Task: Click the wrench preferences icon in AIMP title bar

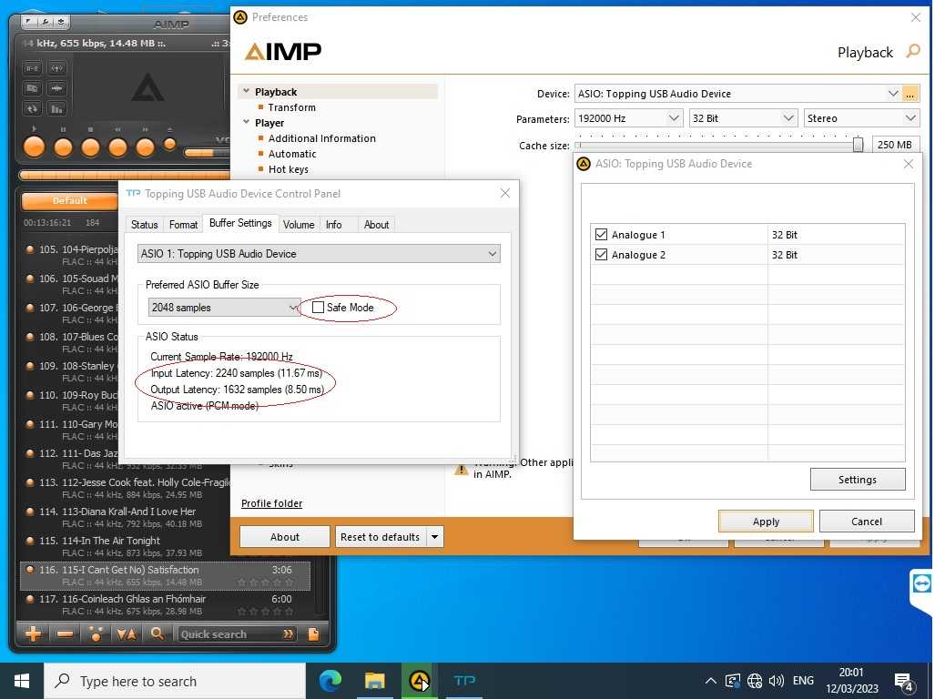Action: (45, 22)
